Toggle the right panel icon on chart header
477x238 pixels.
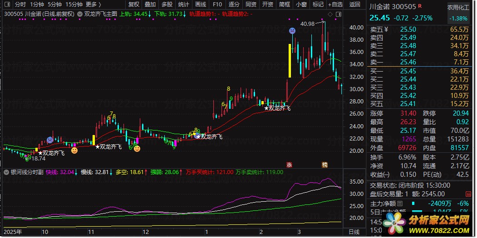(x=339, y=14)
